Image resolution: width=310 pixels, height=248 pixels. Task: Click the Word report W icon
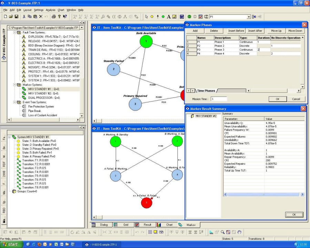pos(182,17)
